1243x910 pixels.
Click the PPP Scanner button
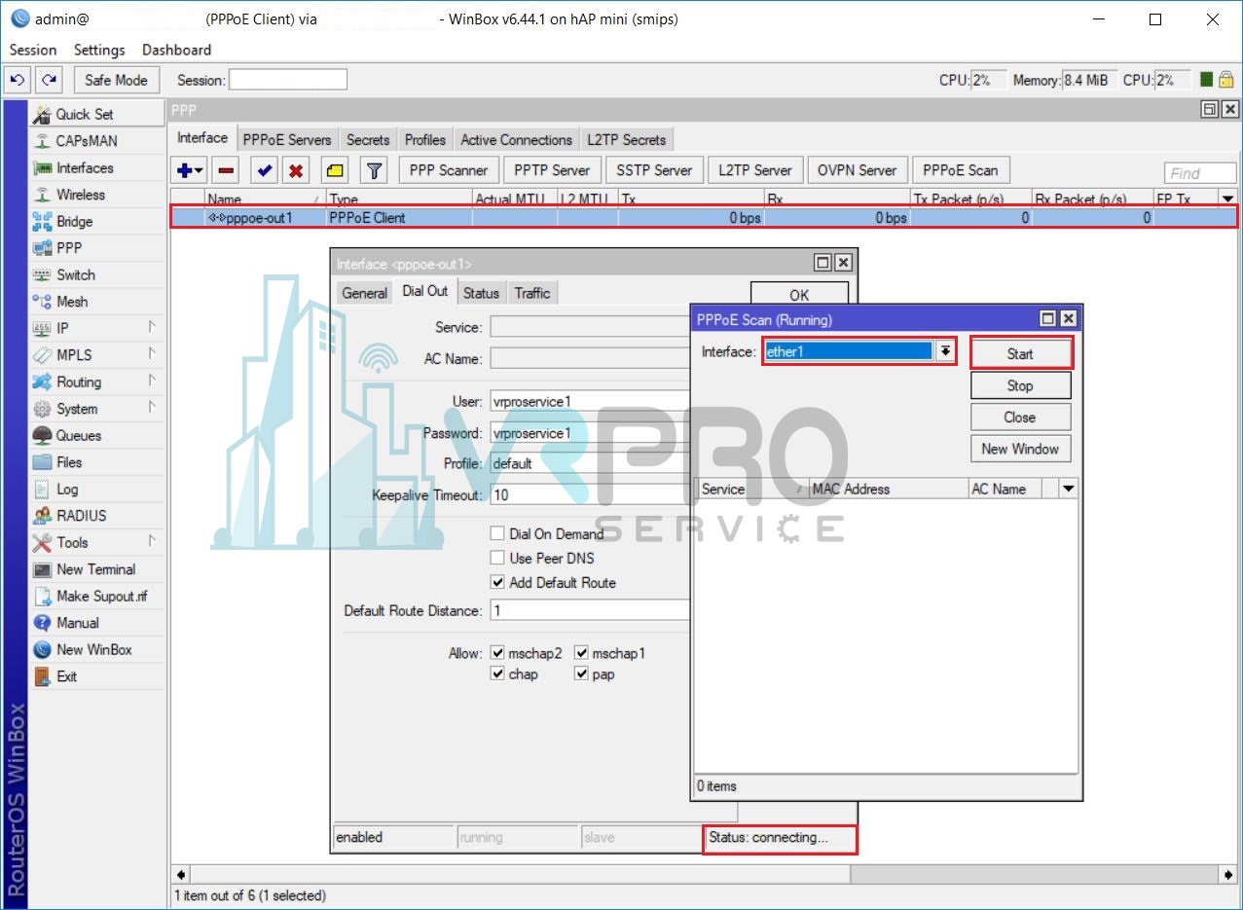pos(449,170)
